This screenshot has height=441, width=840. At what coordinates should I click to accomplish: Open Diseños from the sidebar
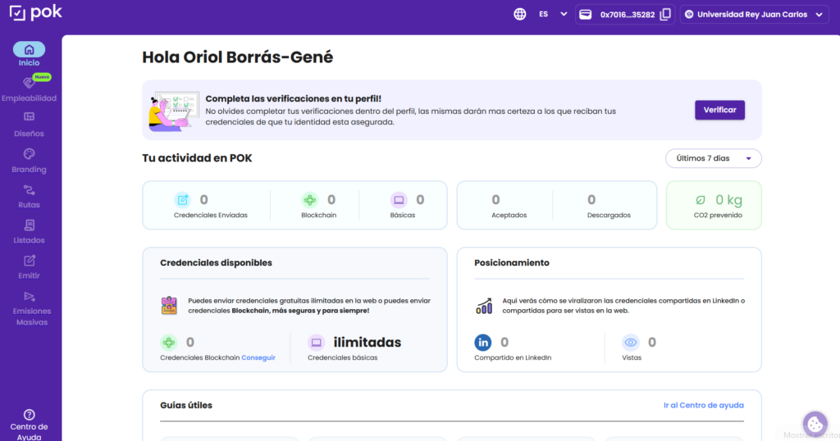click(x=29, y=117)
